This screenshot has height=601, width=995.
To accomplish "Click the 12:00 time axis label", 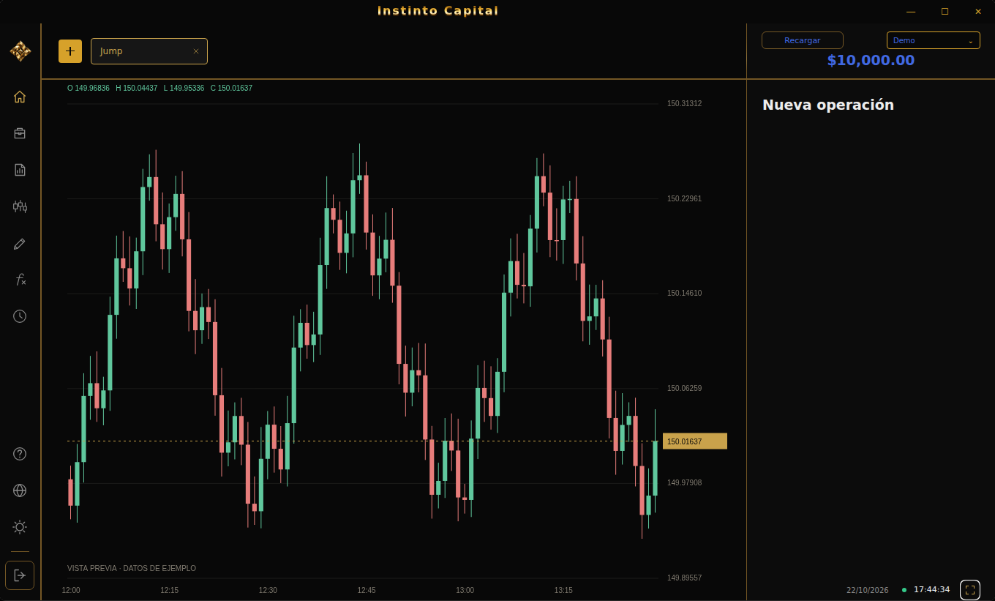I will pyautogui.click(x=71, y=590).
